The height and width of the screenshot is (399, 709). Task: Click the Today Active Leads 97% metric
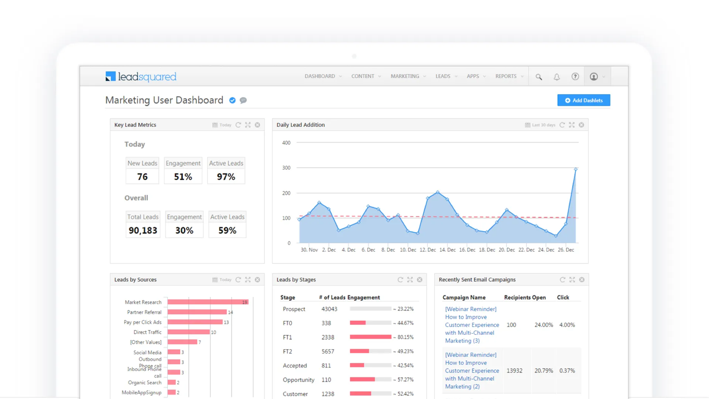tap(226, 171)
